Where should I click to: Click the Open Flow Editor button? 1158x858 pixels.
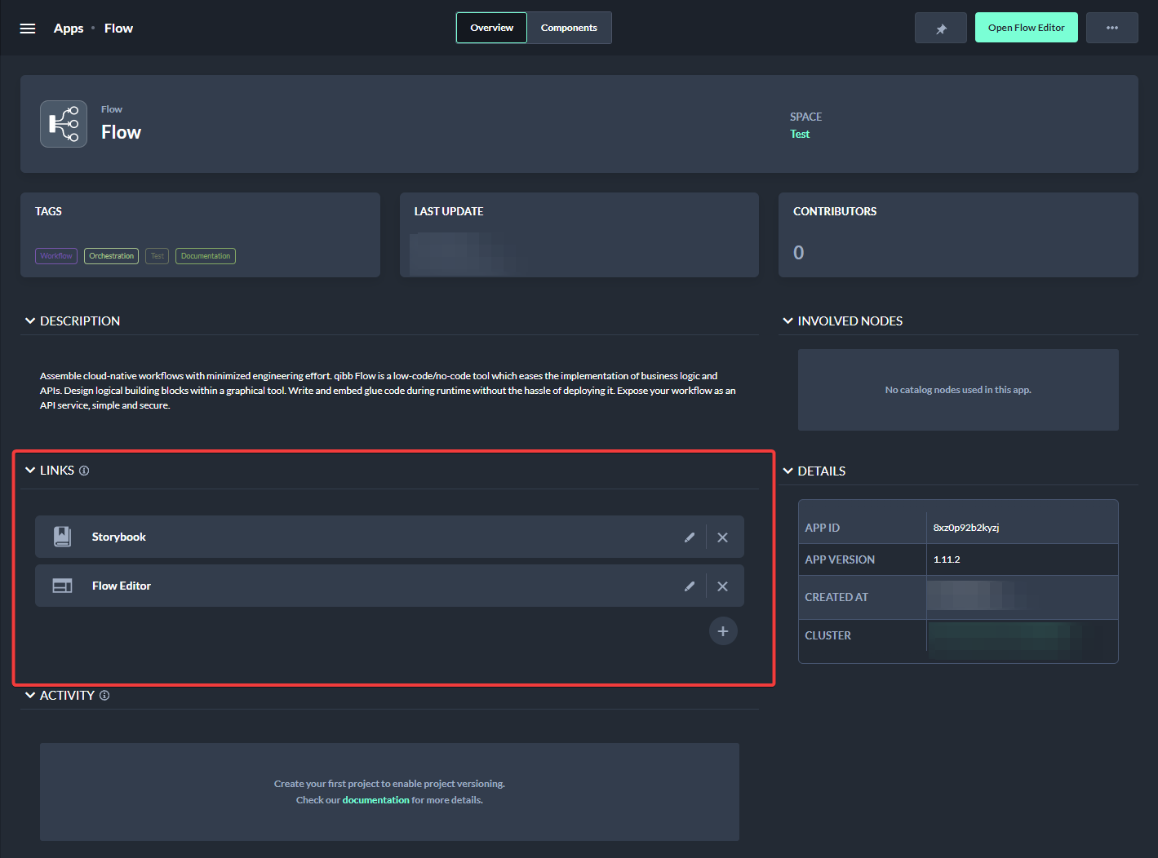[1026, 29]
